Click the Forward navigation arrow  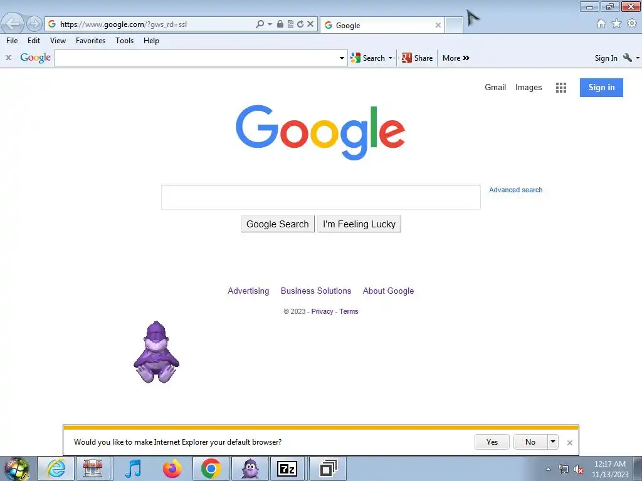coord(34,24)
